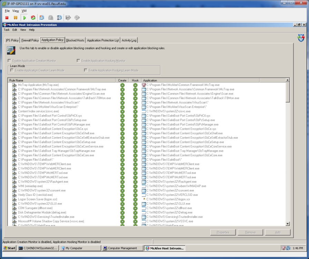Viewport: 309px width, 259px height.
Task: Click Hook icon for Verify Class ID rule
Action: click(135, 195)
